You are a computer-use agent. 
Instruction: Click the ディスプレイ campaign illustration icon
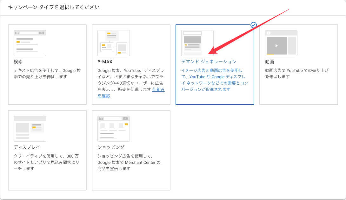[x=30, y=128]
